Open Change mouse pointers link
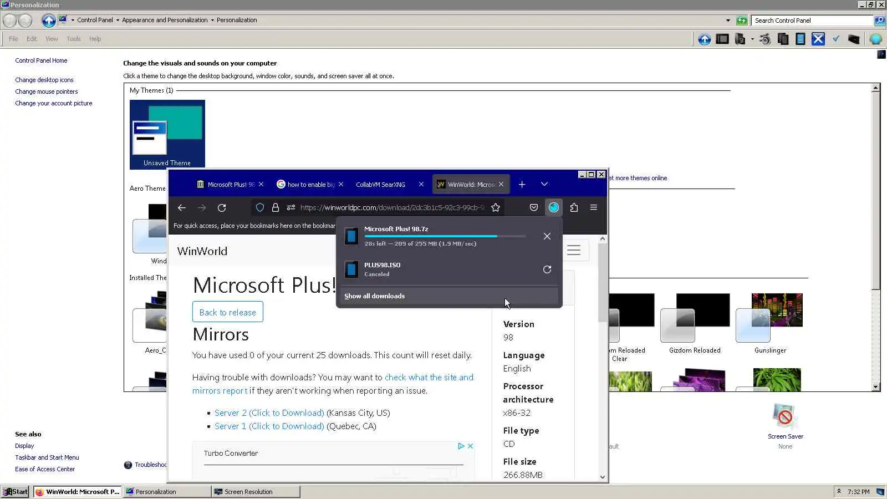The height and width of the screenshot is (499, 887). pyautogui.click(x=47, y=91)
